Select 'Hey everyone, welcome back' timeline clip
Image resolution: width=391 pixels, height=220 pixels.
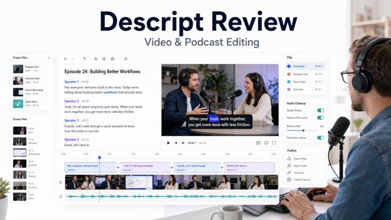91,167
